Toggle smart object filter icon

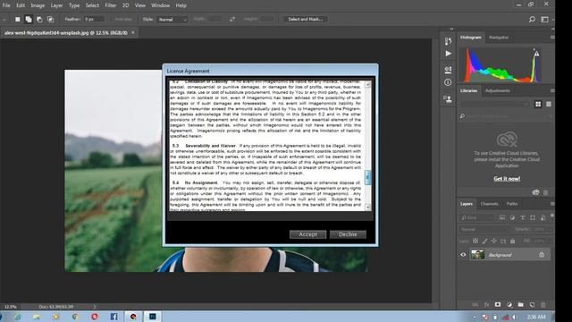click(543, 217)
